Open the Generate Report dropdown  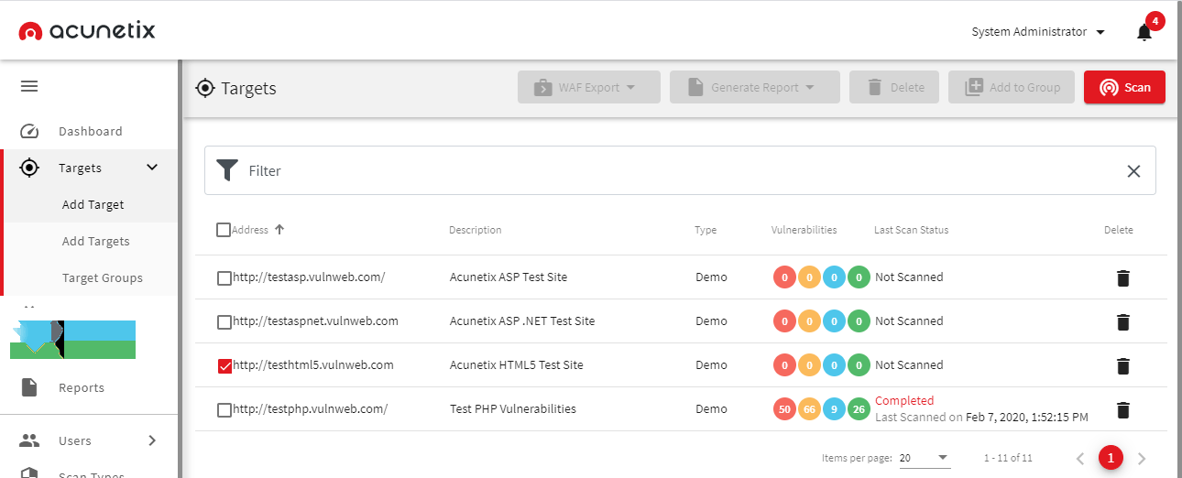[755, 87]
